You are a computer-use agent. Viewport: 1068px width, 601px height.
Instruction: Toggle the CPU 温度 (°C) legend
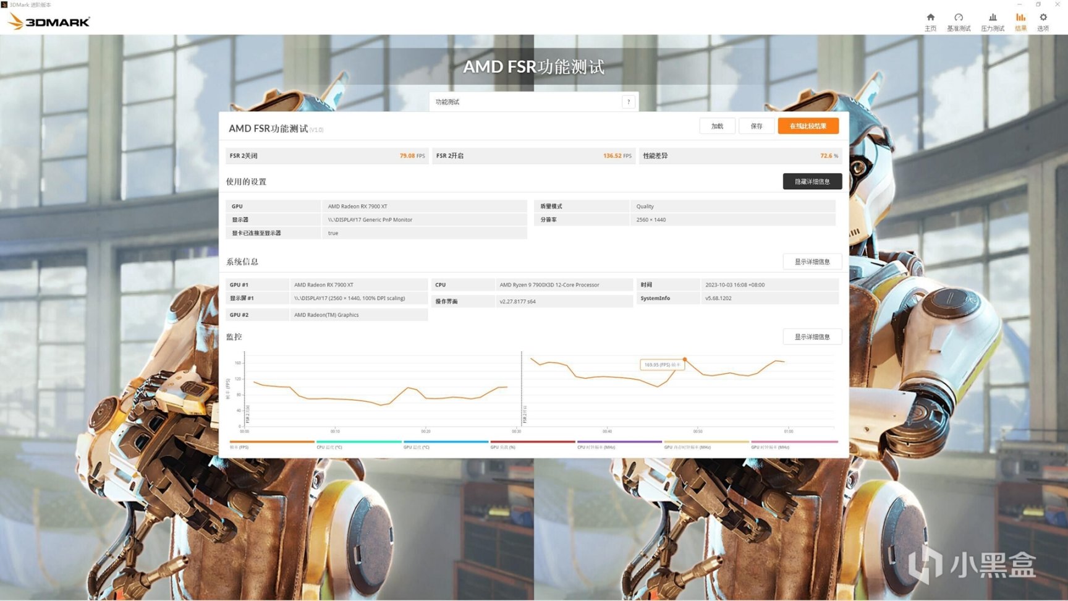tap(358, 445)
